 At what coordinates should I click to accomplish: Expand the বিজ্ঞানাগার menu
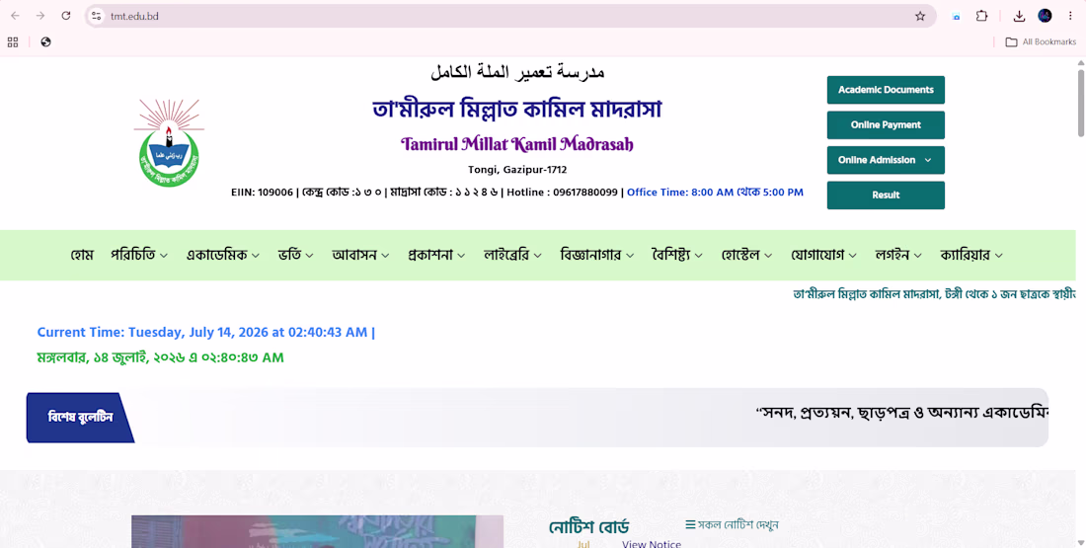[x=597, y=255]
